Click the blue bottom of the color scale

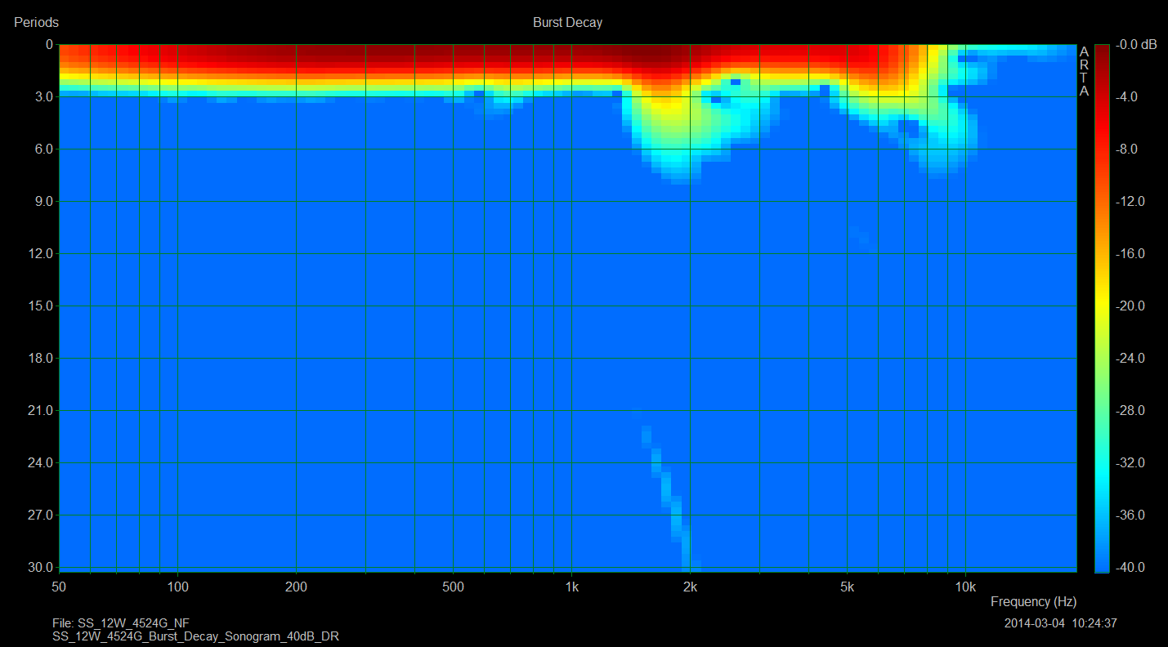click(1102, 564)
